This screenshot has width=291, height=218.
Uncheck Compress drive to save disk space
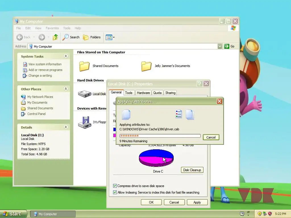115,186
